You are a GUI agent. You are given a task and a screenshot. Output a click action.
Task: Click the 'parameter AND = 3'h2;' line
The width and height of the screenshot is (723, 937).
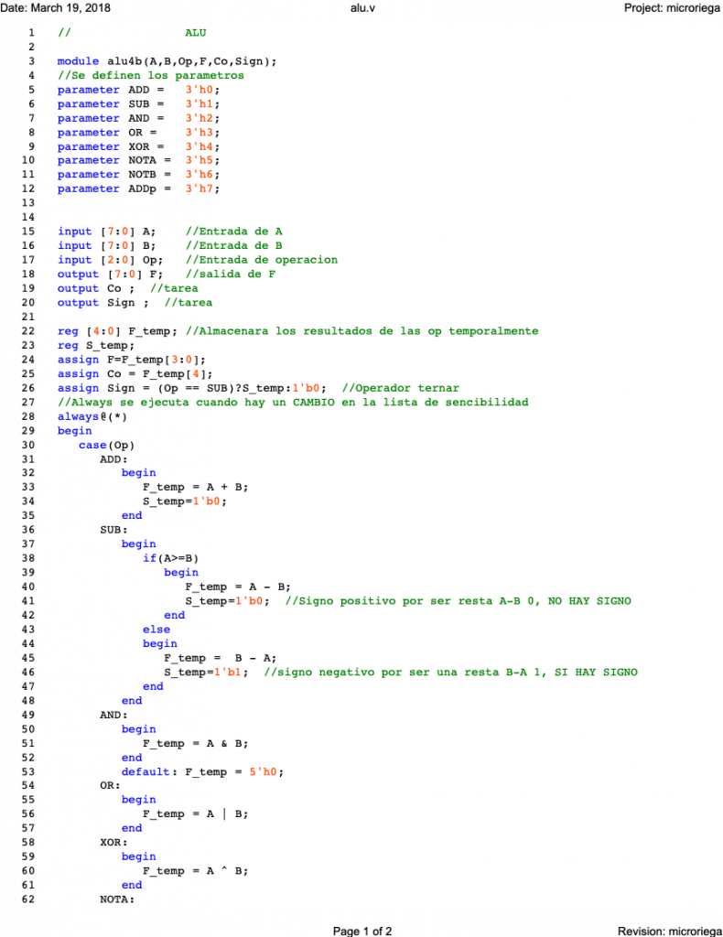138,118
